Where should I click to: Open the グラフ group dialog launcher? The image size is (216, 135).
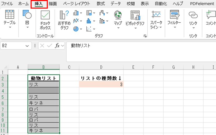(x=145, y=36)
